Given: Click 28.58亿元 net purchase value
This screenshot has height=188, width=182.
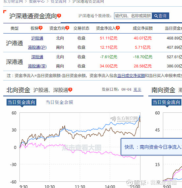Looking at the screenshot, I should pyautogui.click(x=143, y=66).
